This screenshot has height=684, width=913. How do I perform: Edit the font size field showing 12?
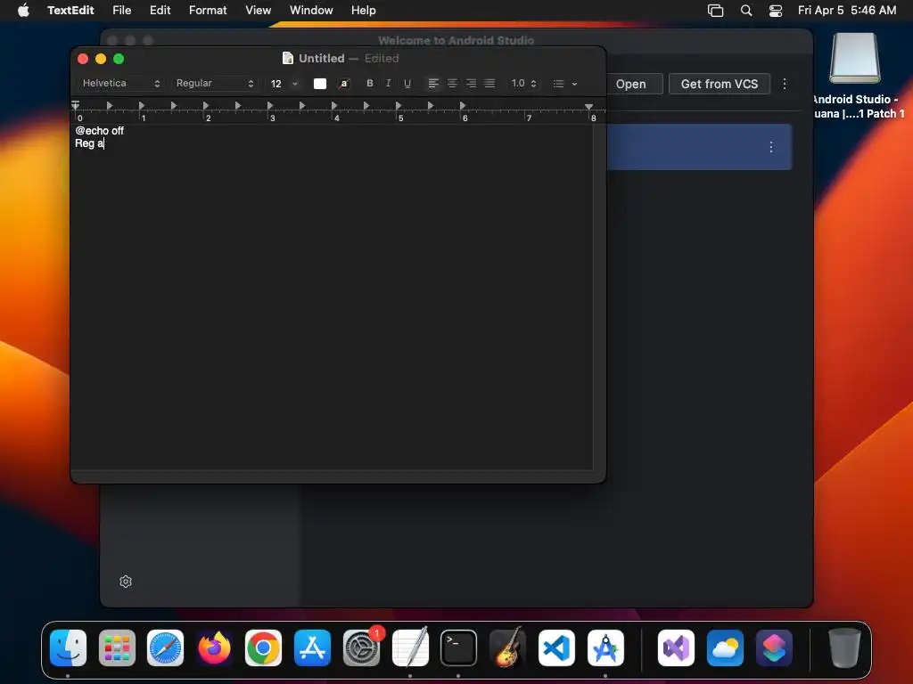(276, 83)
